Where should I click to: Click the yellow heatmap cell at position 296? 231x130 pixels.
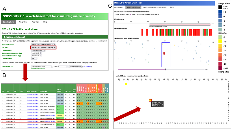click(150, 100)
